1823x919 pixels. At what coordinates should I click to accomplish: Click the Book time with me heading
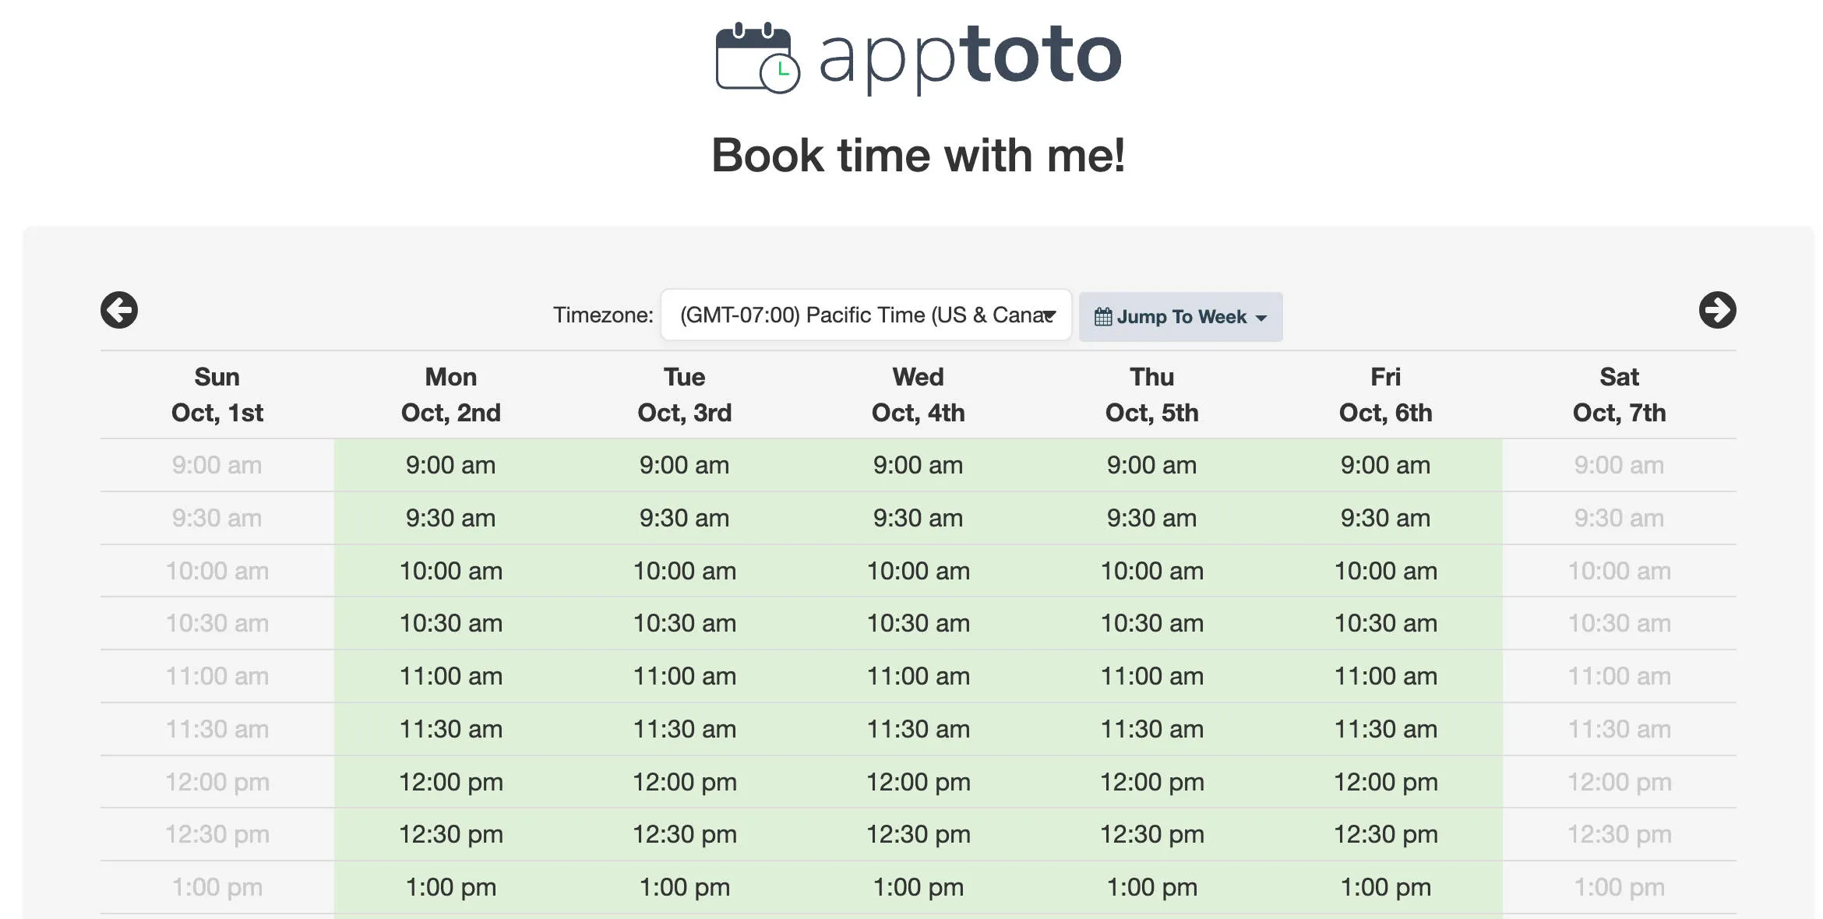919,156
